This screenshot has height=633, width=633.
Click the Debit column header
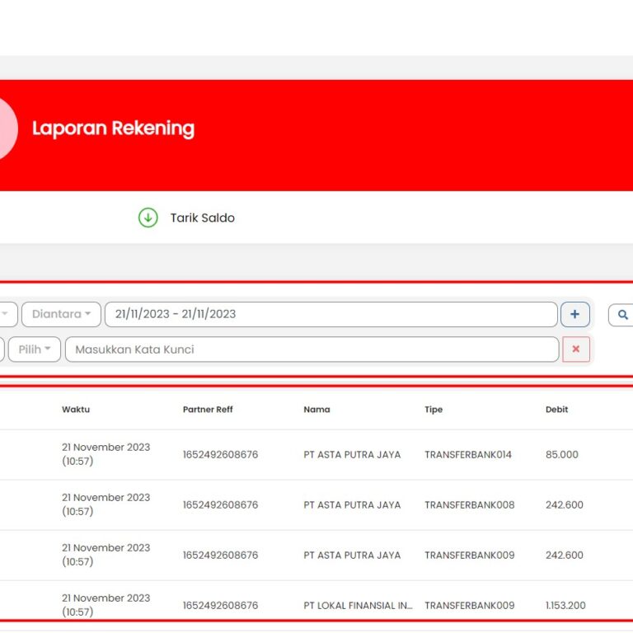coord(556,410)
